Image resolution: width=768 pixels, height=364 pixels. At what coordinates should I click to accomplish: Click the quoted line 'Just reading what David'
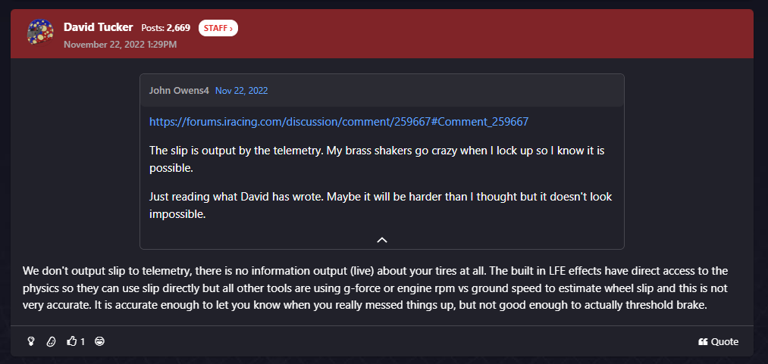(x=381, y=205)
